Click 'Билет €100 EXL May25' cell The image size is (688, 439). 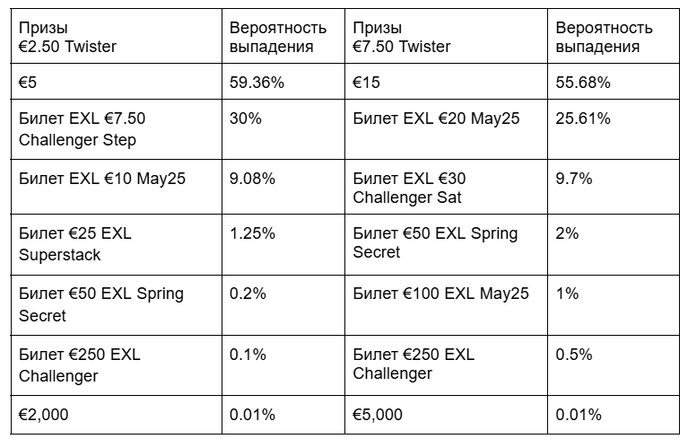tap(441, 294)
